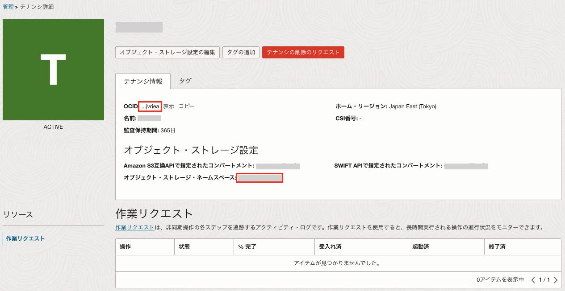Click the 終了済 column header
This screenshot has width=565, height=291.
[497, 246]
